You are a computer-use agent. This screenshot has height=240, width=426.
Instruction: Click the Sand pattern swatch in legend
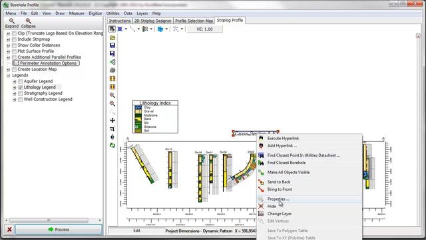click(138, 119)
